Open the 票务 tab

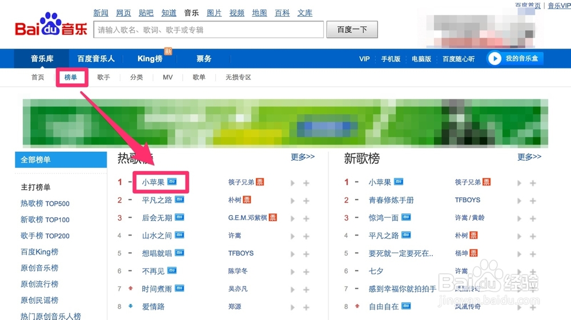point(204,59)
